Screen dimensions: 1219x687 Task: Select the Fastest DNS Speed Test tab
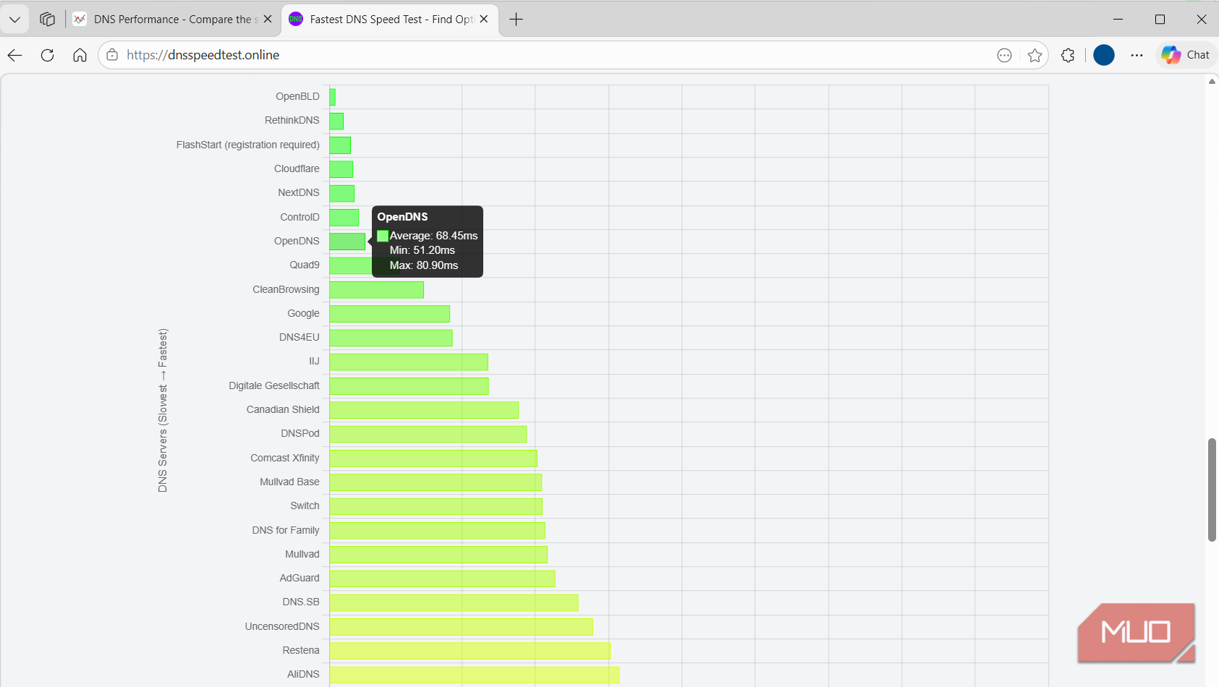coord(389,20)
